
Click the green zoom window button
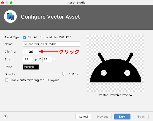pyautogui.click(x=11, y=3)
